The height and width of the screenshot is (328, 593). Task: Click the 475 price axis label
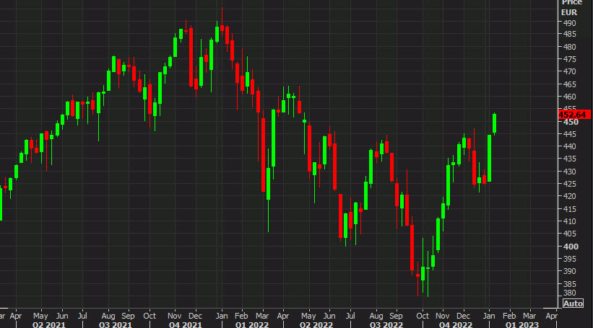(570, 59)
